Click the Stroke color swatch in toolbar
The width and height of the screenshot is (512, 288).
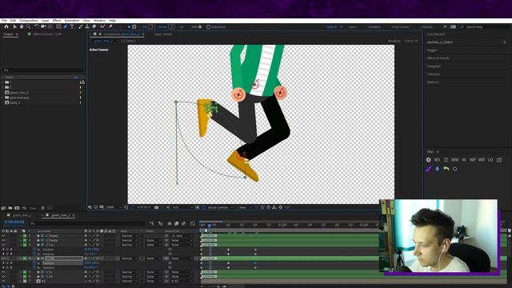tap(171, 27)
